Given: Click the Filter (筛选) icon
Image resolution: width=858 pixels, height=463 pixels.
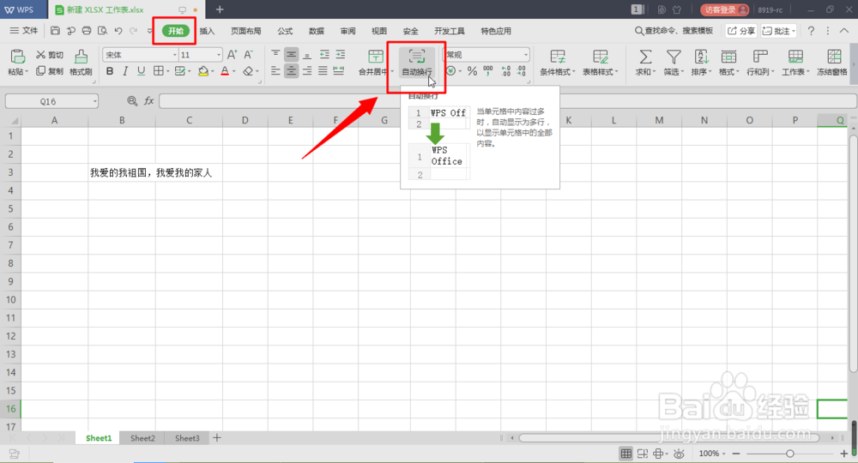Looking at the screenshot, I should tap(673, 57).
